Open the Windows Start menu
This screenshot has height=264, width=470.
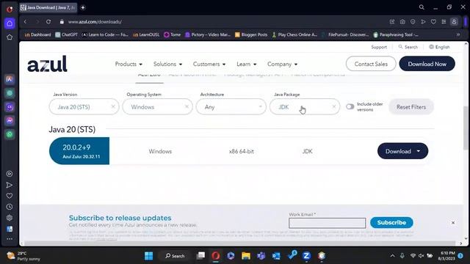[148, 256]
